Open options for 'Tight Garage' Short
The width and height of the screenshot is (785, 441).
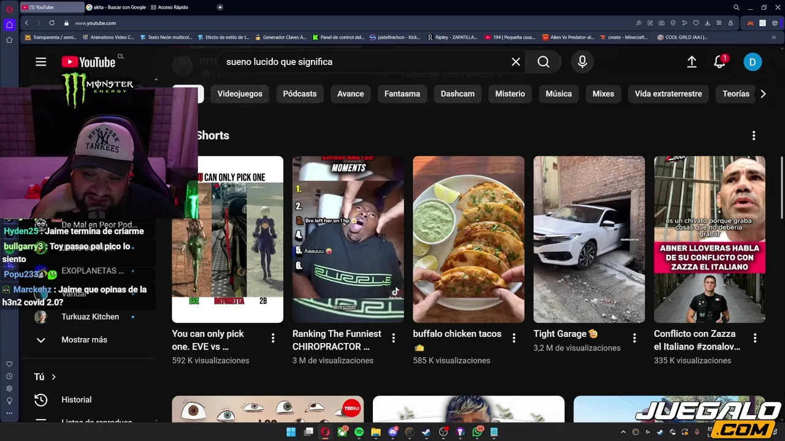[635, 337]
